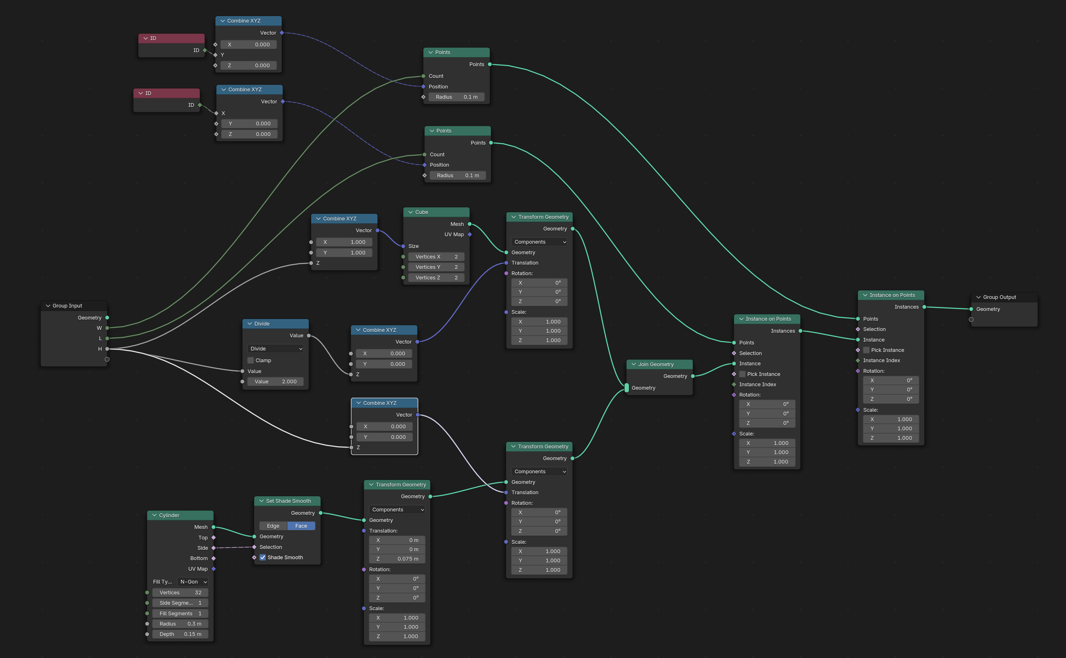The height and width of the screenshot is (658, 1066).
Task: Click the Join Geometry multi-input socket
Action: [627, 388]
